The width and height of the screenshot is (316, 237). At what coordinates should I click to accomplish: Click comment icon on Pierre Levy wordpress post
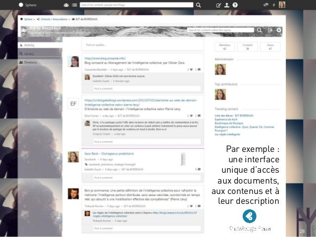click(x=199, y=116)
